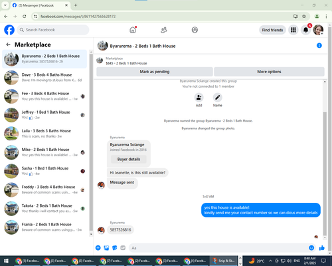Image resolution: width=332 pixels, height=266 pixels.
Task: Open Sasha - 1 Bed 1 Bath House chat
Action: 44,171
